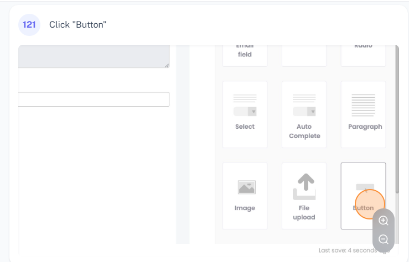Viewport: 409px width, 262px height.
Task: Click inside the gray multiline text area
Action: pos(93,56)
